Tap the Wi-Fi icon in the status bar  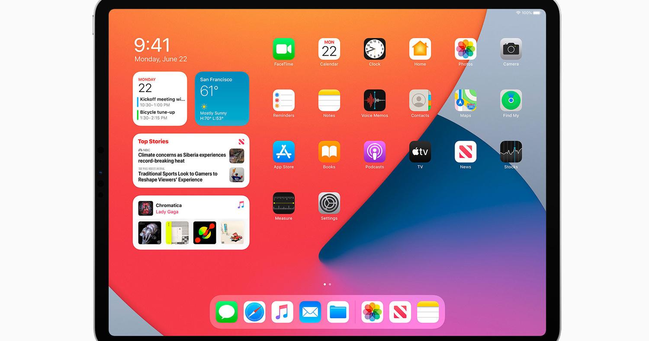(x=518, y=13)
